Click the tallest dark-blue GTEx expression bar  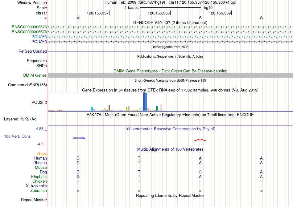144,102
